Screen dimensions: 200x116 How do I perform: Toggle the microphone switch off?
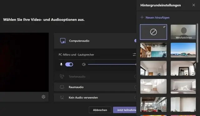click(69, 64)
